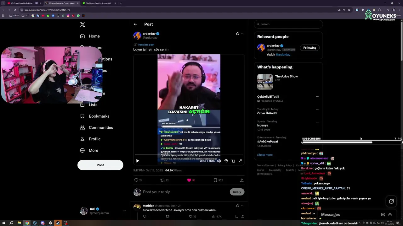Click the reply count icon showing 24
403x226 pixels.
136,180
